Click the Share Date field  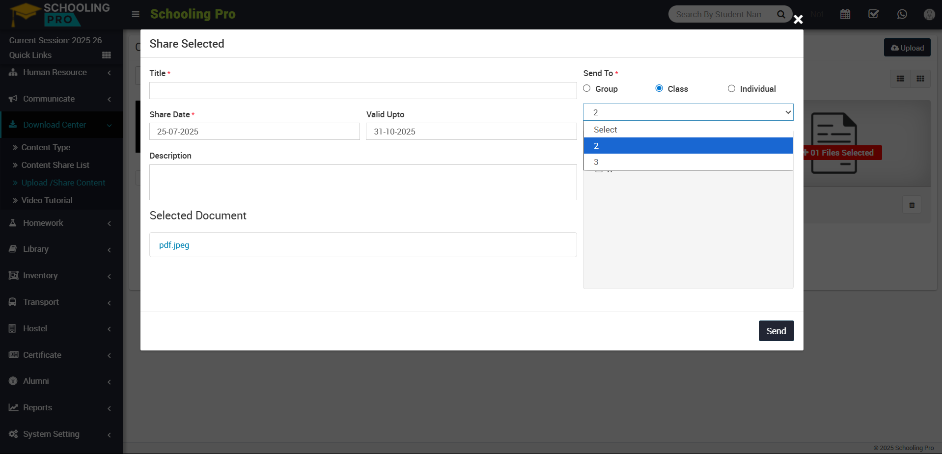(x=254, y=132)
